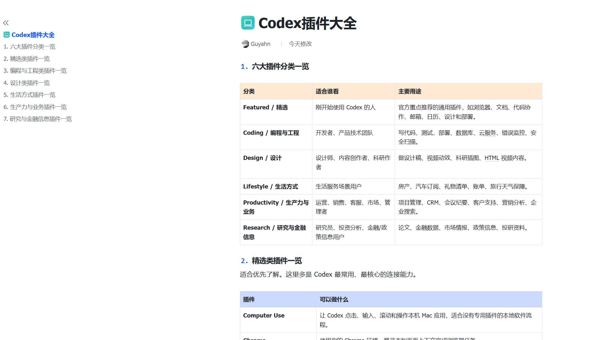Screen dimensions: 599x340
Task: Click the cell 刚开始使用 Codex 的人
Action: tap(353, 112)
